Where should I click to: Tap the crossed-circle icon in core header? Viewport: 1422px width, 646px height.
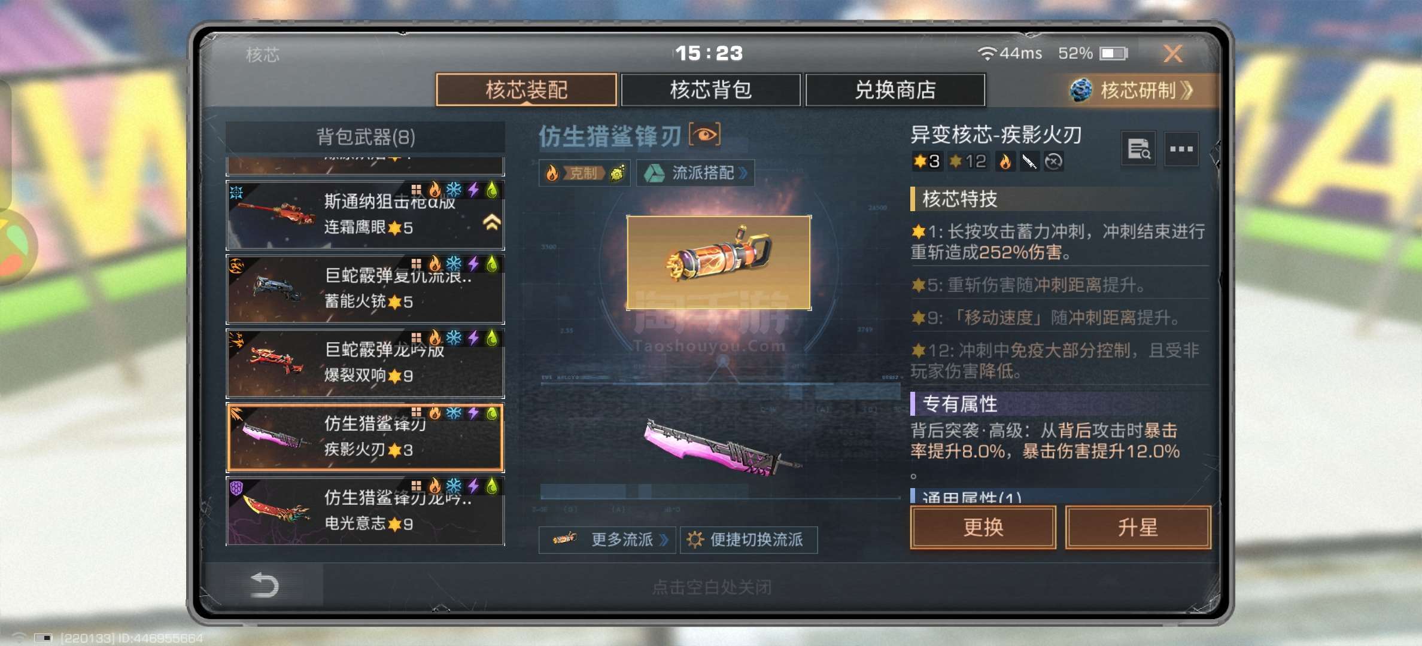[1053, 161]
